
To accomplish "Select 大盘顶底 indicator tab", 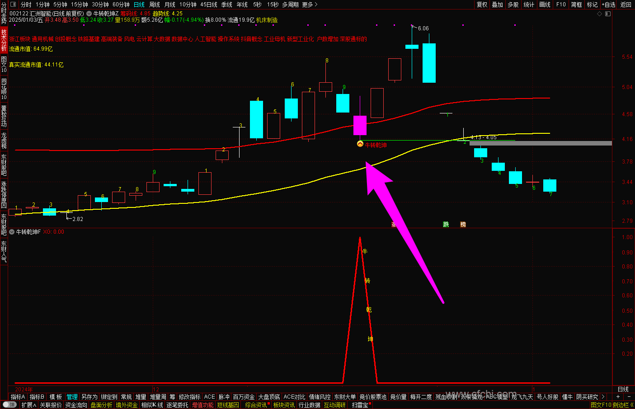I will click(269, 397).
